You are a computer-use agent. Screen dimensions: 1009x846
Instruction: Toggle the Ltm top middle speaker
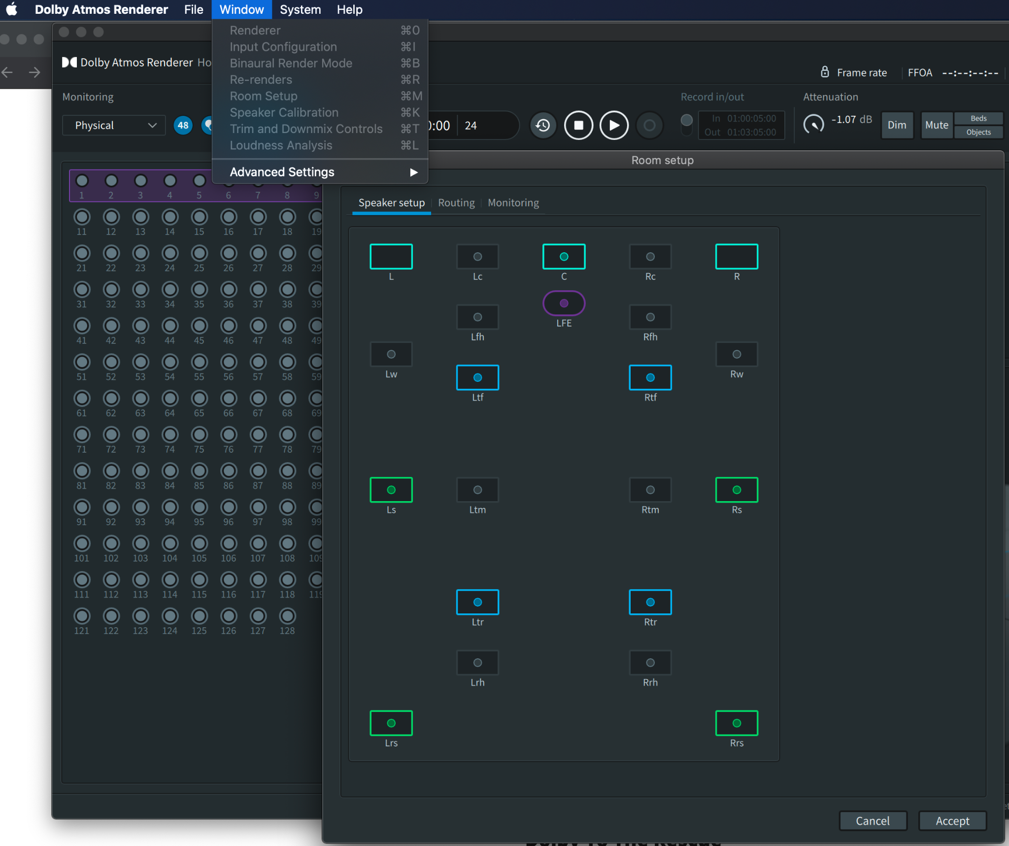pos(477,490)
